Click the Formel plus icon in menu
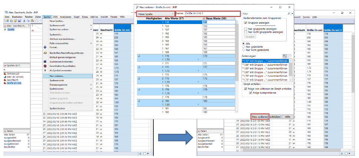This screenshot has height=158, width=359. 45,48
